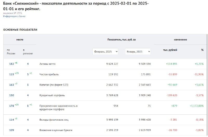Viewport: 208px width, 137px height.
Task: Open the Информация о банке link
Action: [x=14, y=16]
